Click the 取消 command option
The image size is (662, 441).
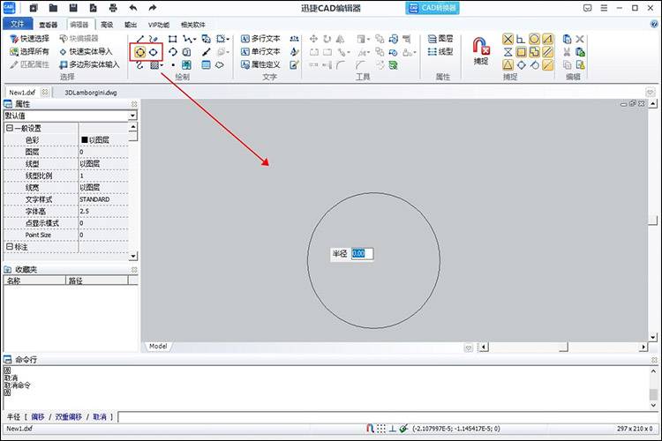click(x=100, y=417)
